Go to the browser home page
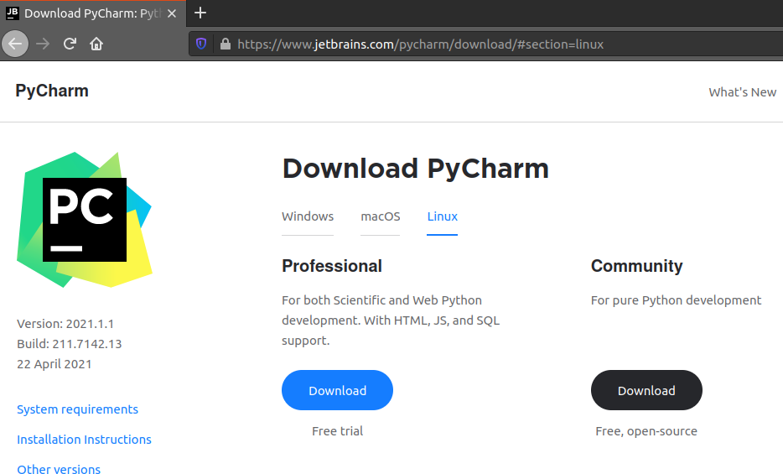The image size is (783, 474). click(96, 44)
